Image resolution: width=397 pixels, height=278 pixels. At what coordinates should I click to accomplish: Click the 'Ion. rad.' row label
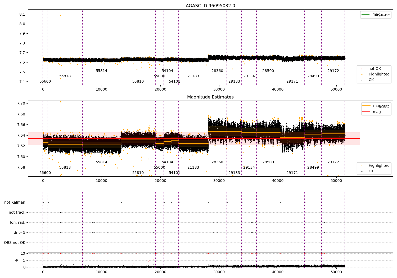(x=18, y=223)
